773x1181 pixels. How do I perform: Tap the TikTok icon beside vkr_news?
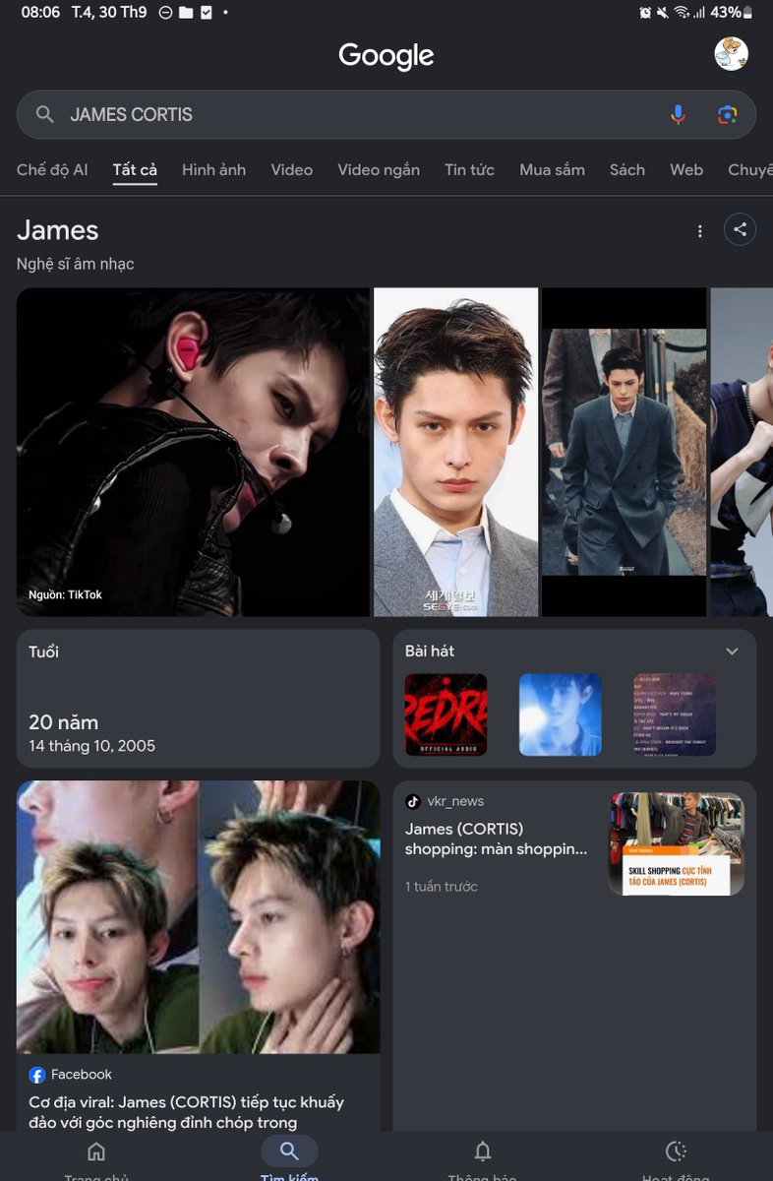click(x=413, y=801)
